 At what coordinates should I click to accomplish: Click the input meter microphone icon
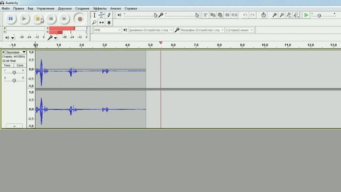50,38
